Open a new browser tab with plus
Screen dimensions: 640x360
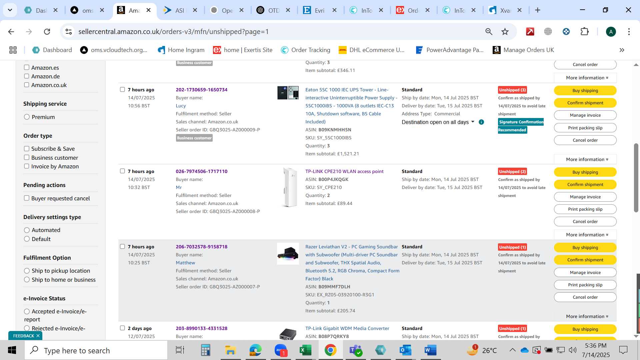[x=537, y=10]
